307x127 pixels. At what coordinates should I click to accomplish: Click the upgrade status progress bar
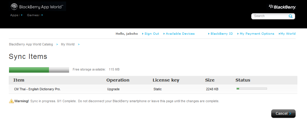(252, 89)
